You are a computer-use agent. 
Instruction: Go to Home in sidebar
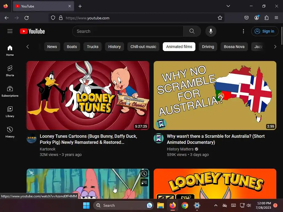[10, 51]
